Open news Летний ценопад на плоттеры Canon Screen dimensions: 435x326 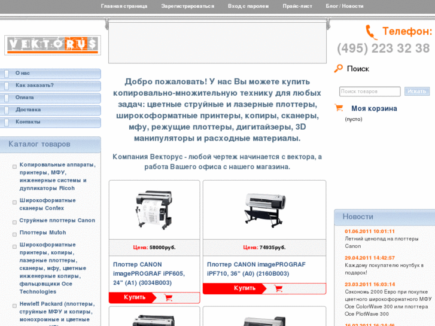[382, 242]
